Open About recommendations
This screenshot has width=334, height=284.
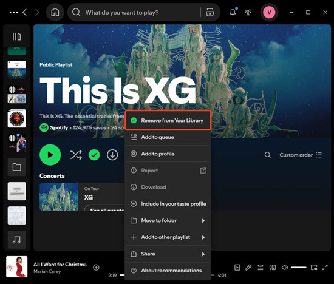(x=168, y=271)
